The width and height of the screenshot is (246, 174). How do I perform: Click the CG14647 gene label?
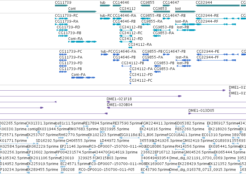[171, 3]
